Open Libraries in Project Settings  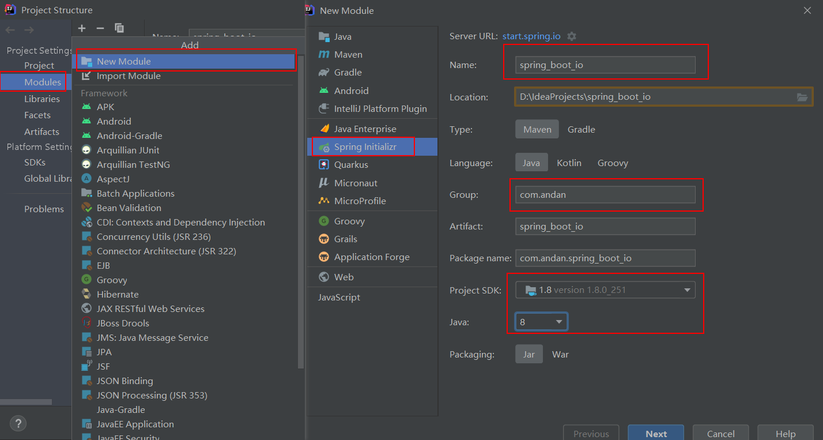coord(41,99)
